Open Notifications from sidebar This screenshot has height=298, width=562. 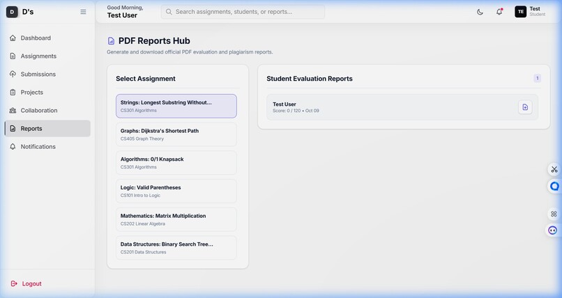(47, 147)
